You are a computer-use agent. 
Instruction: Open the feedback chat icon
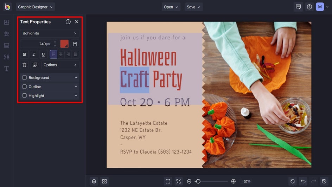pyautogui.click(x=298, y=7)
